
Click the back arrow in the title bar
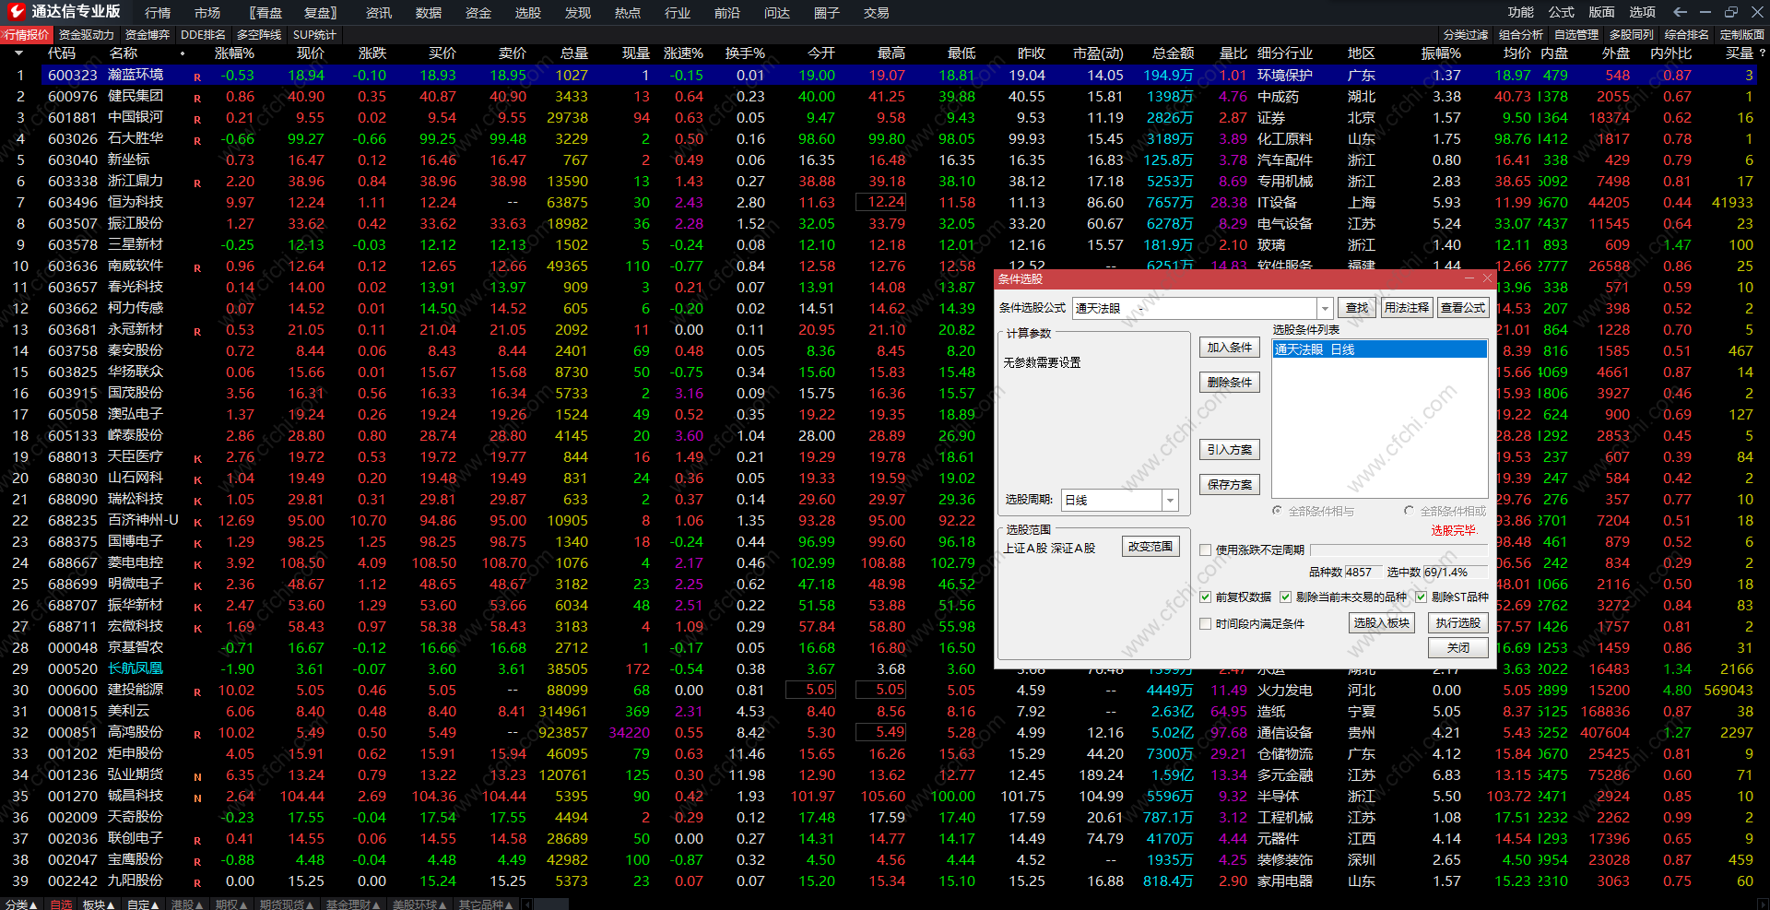pyautogui.click(x=1679, y=12)
